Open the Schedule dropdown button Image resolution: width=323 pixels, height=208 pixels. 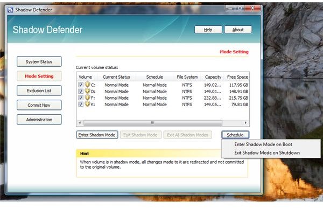tap(235, 135)
